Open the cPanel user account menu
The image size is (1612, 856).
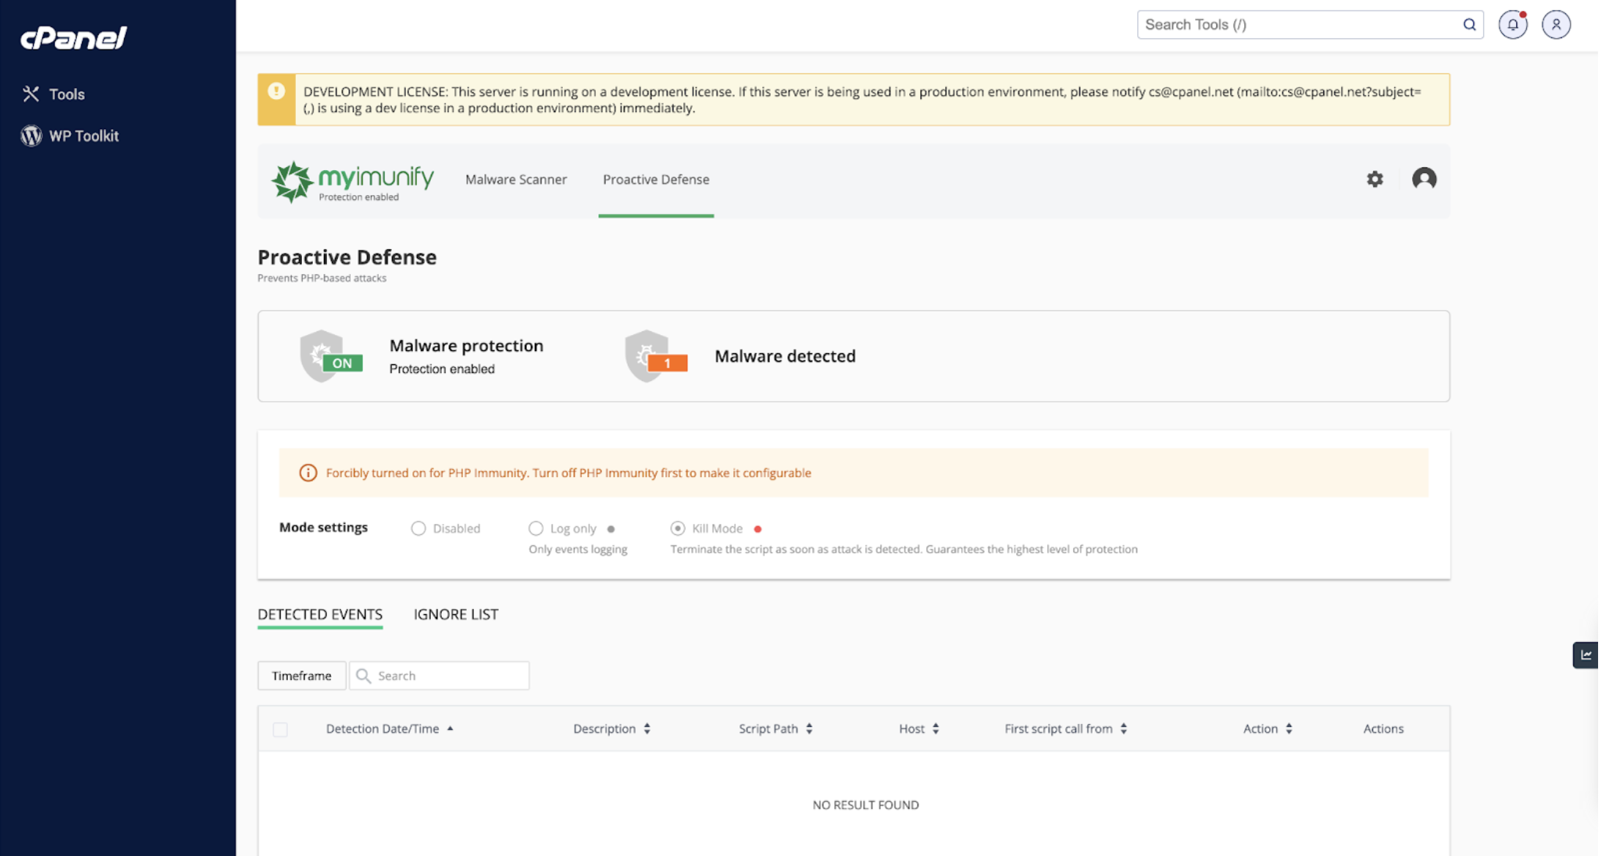click(x=1556, y=25)
